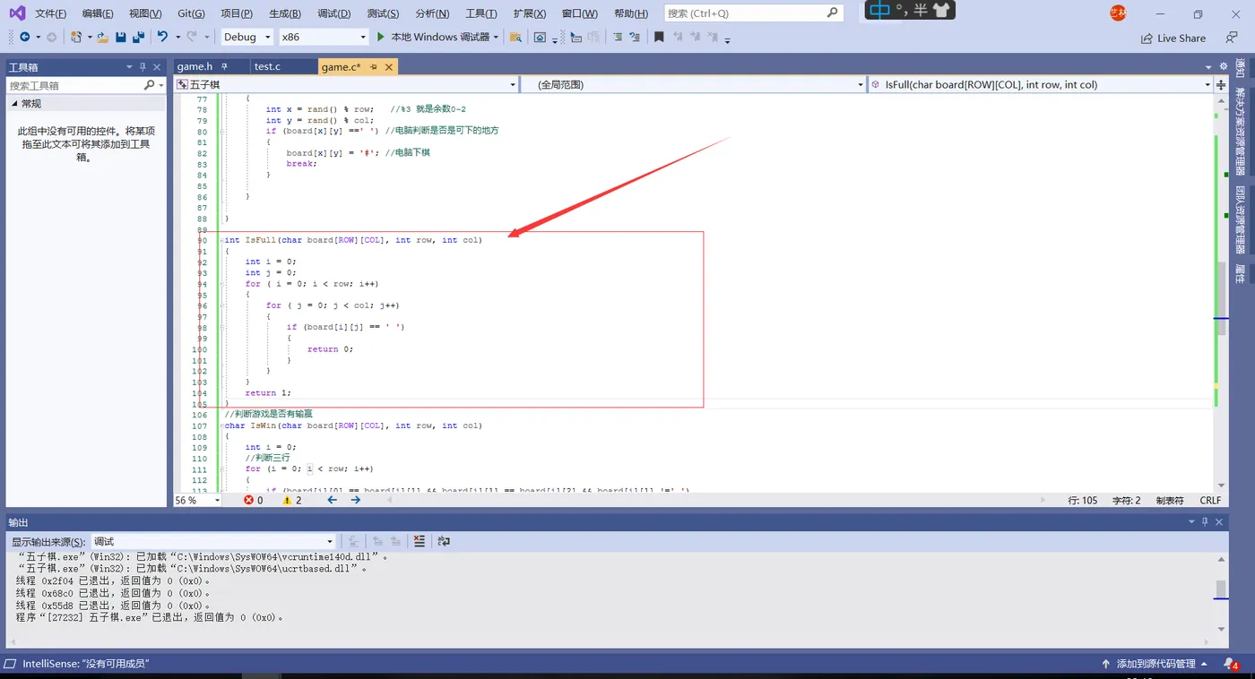Click the open file folder icon
Viewport: 1255px width, 679px height.
coord(102,37)
